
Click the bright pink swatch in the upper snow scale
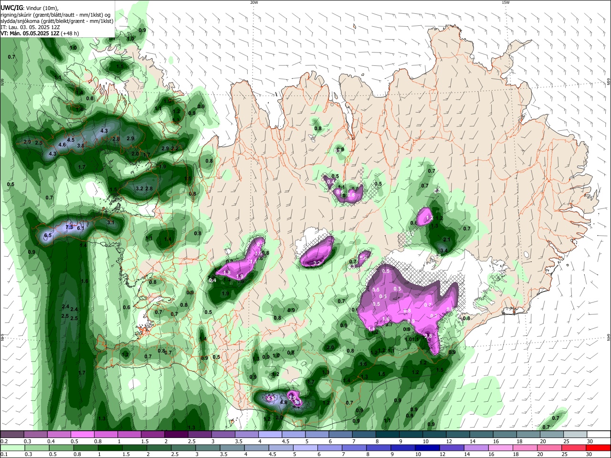[x=82, y=434]
